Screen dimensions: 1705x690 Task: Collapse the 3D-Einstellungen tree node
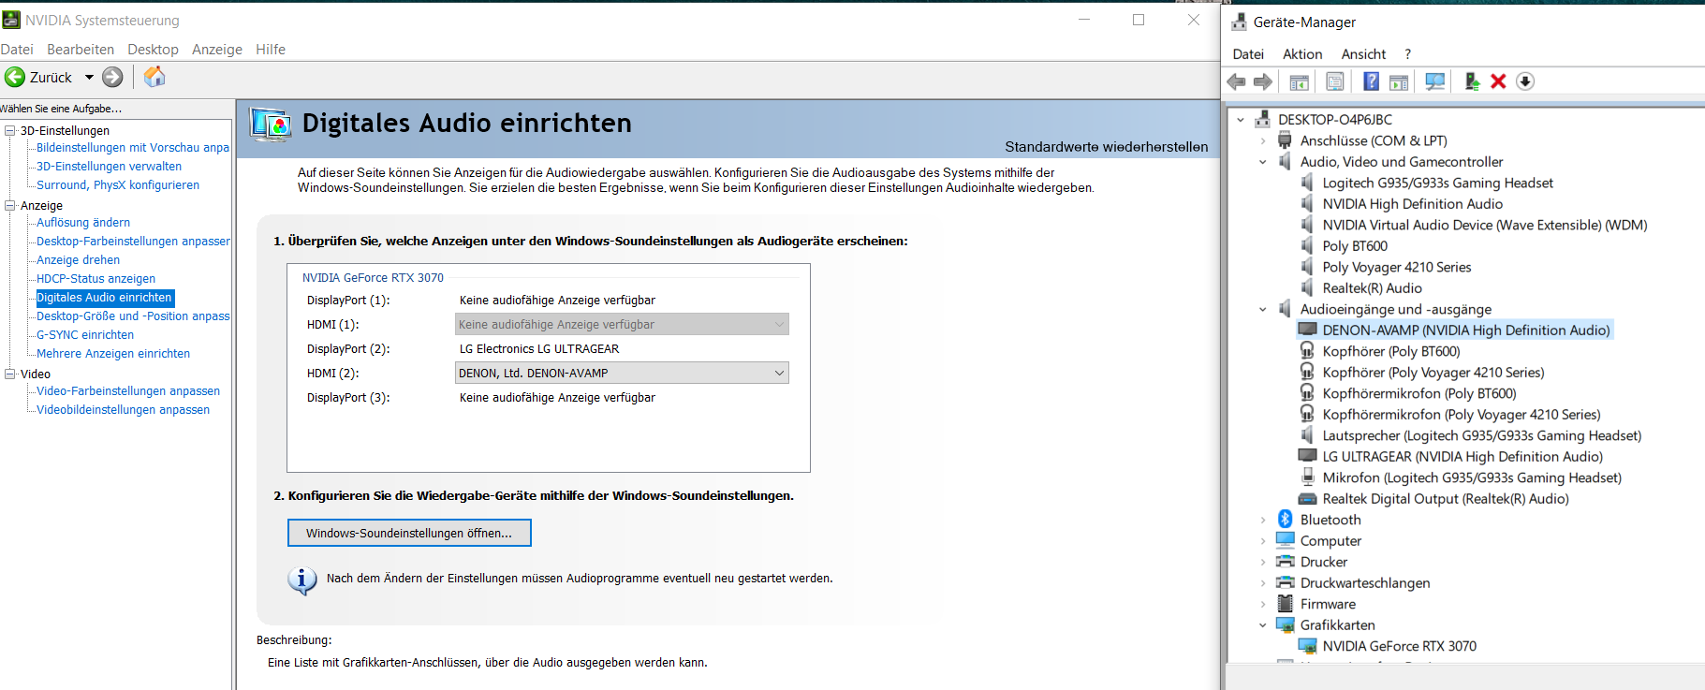[x=10, y=130]
